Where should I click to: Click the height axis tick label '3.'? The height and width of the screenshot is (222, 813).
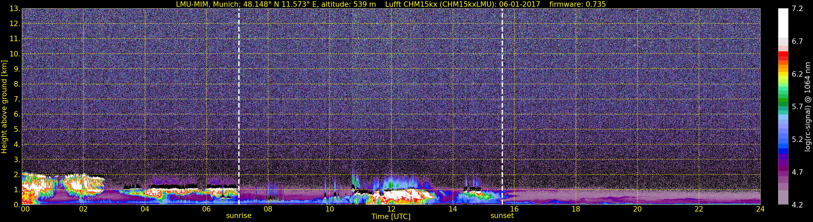[17, 159]
